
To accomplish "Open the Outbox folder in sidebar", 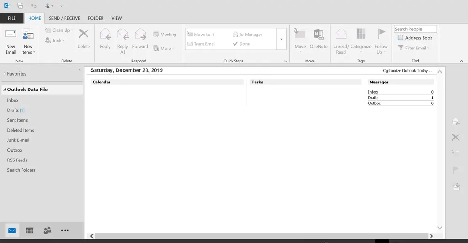I will [15, 150].
